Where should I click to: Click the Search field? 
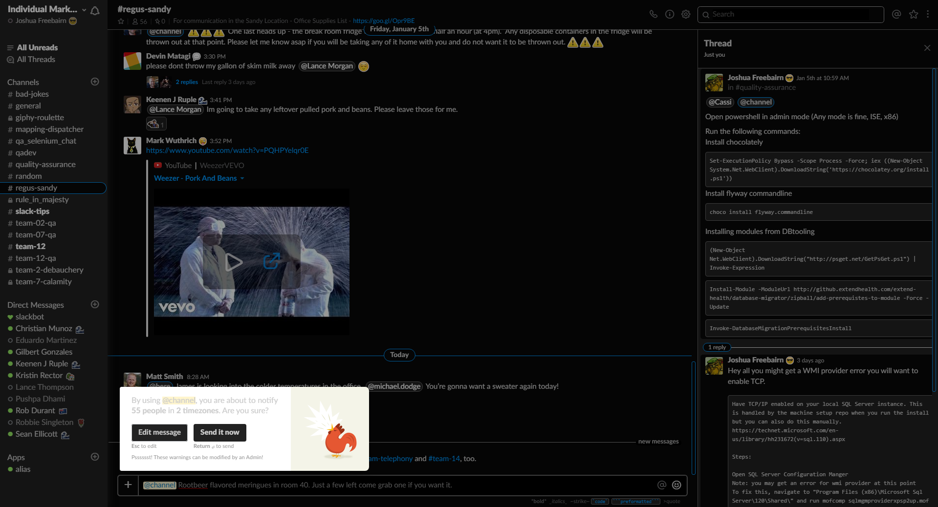click(790, 14)
